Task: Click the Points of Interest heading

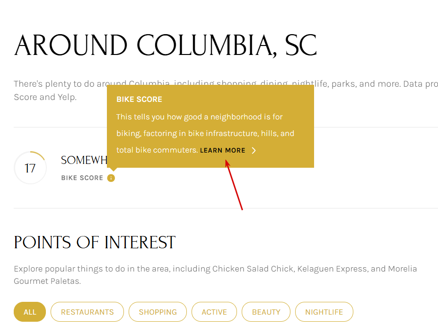Action: (x=95, y=243)
